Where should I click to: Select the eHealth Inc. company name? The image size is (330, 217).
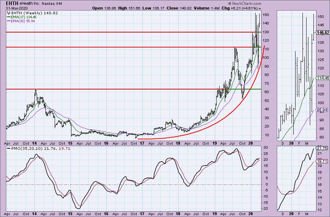tap(30, 4)
